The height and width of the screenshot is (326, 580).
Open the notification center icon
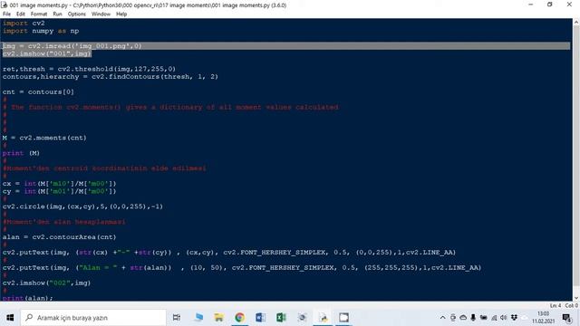566,318
